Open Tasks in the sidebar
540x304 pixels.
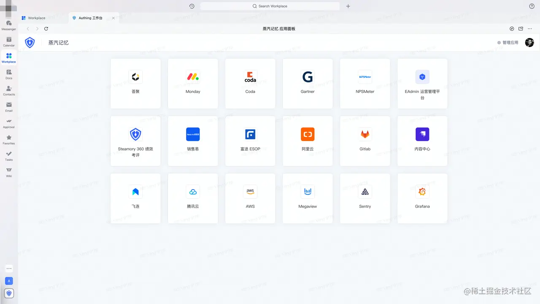(x=9, y=156)
